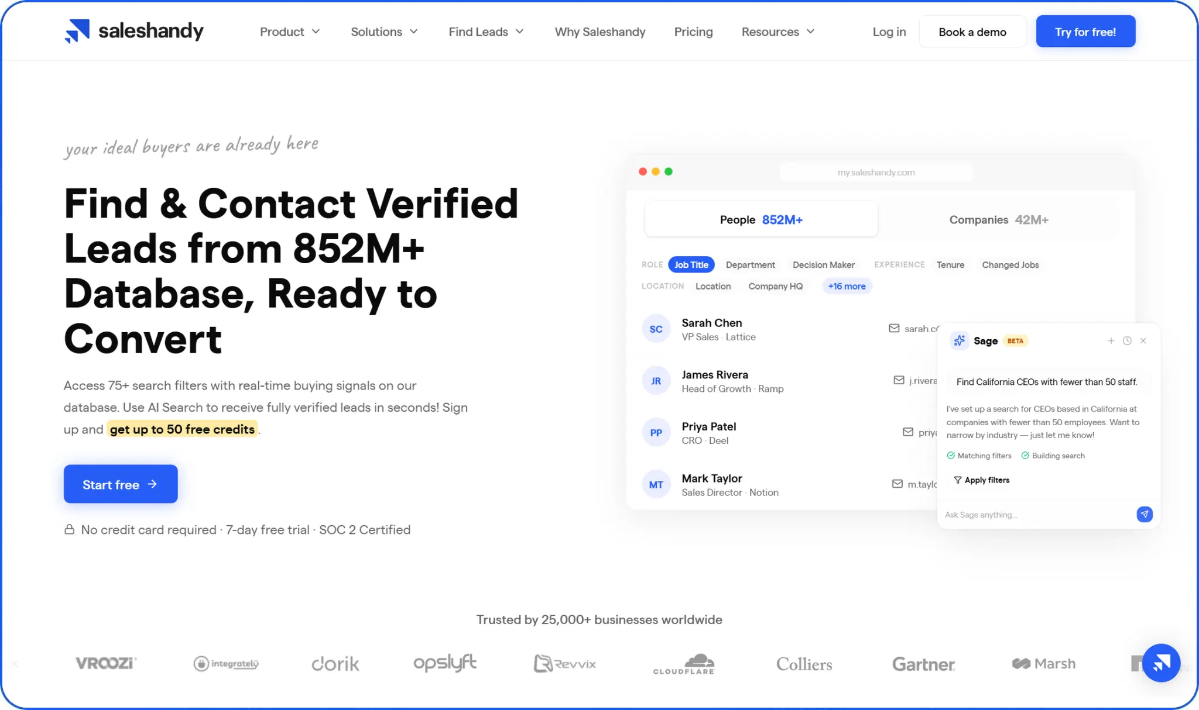This screenshot has height=710, width=1199.
Task: Open the floating chat widget icon
Action: click(x=1161, y=663)
